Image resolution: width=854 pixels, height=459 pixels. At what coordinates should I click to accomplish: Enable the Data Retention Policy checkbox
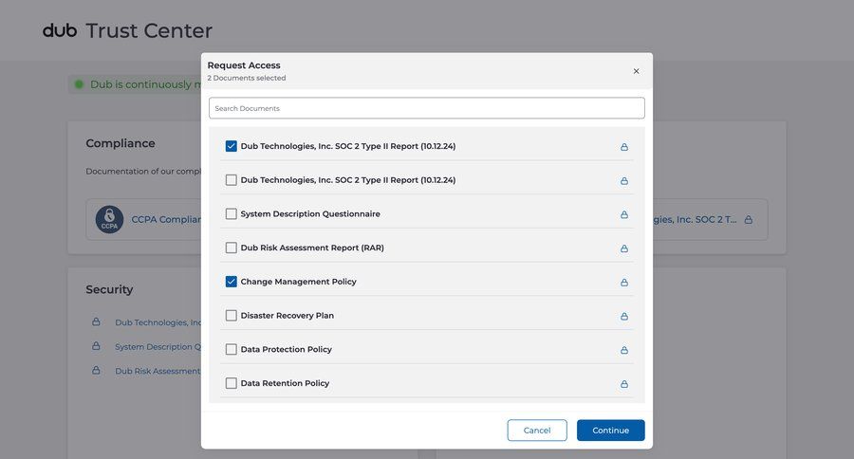pyautogui.click(x=232, y=383)
